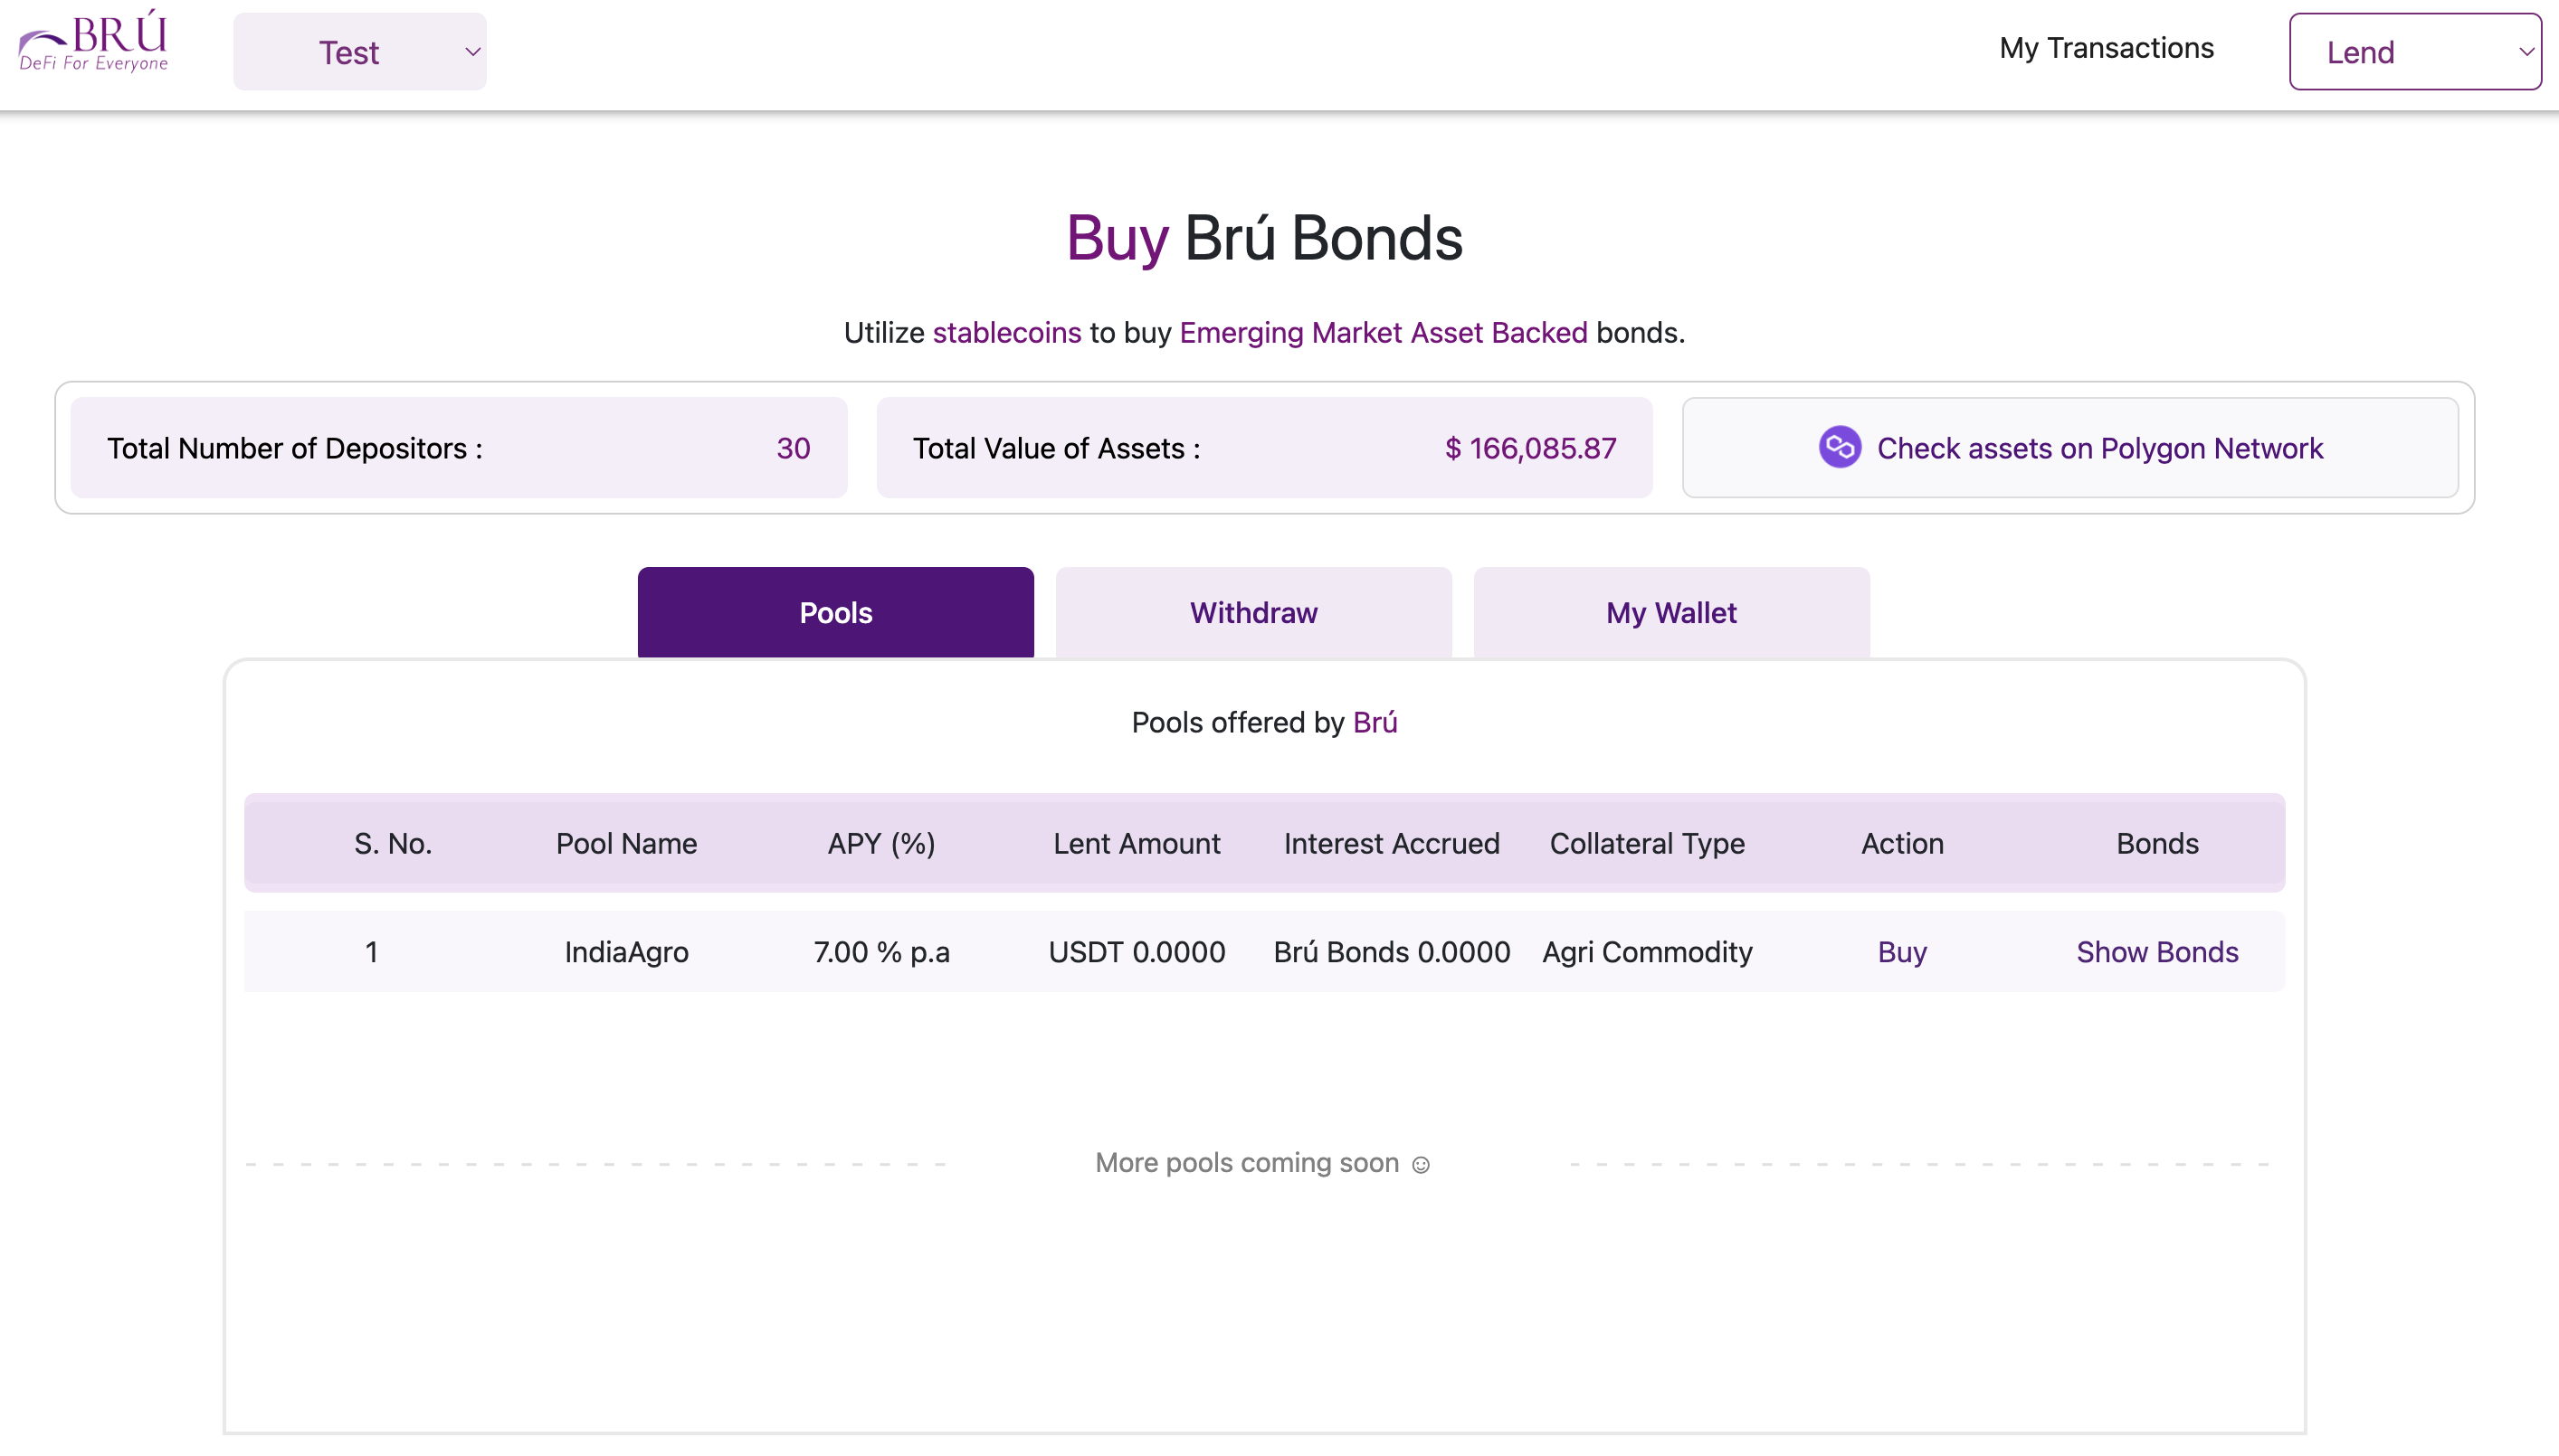Click the Total Number of Depositors card

458,448
